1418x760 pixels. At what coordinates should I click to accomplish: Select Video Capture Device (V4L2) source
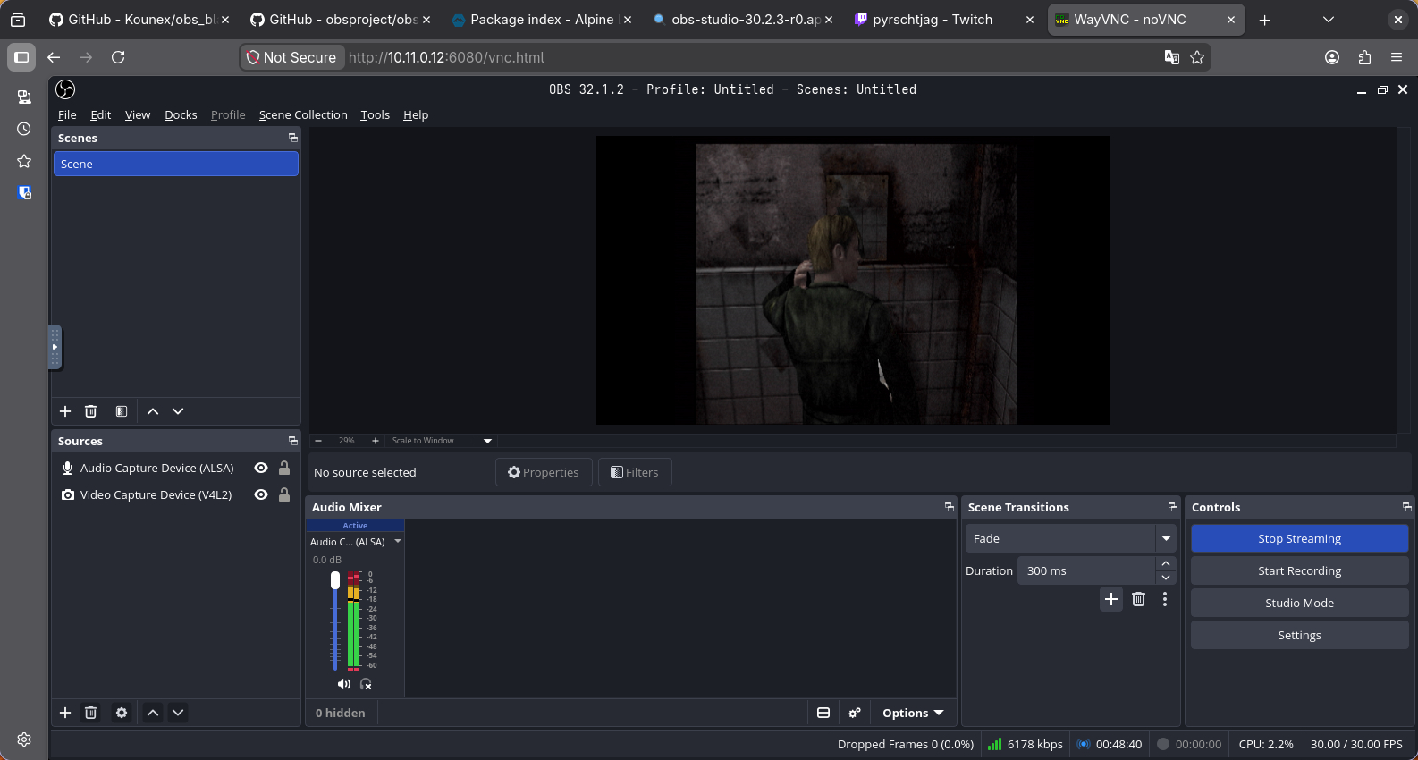click(156, 494)
